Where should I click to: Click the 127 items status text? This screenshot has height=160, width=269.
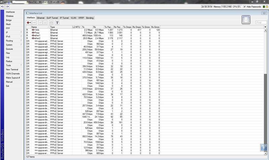30,157
